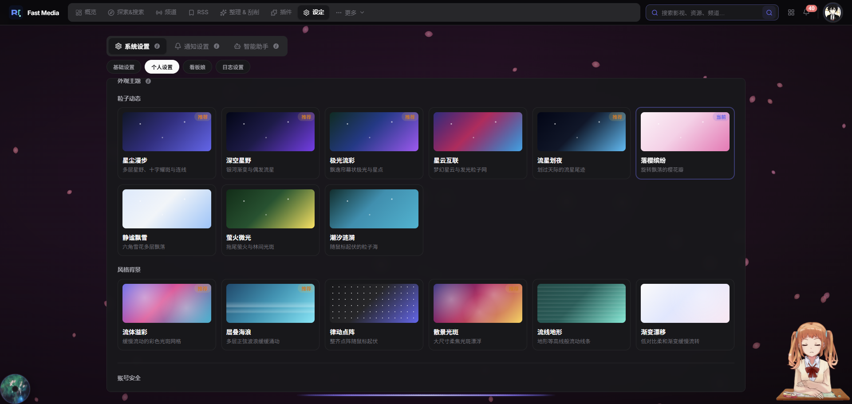Choose the 散景光斑 style background
This screenshot has width=852, height=404.
click(x=478, y=315)
